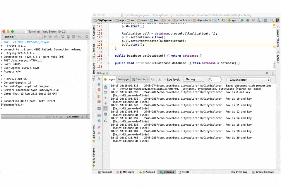Open the 2: Favorites side panel
This screenshot has width=281, height=187.
coord(94,134)
